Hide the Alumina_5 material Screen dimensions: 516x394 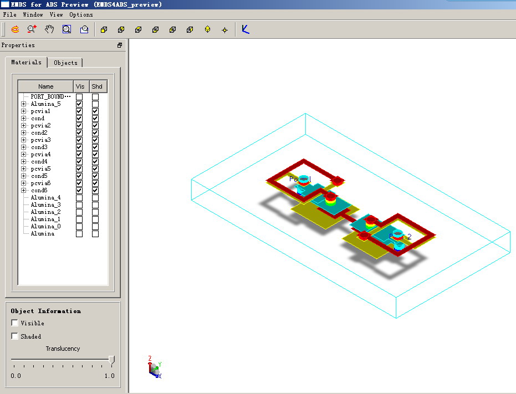79,104
